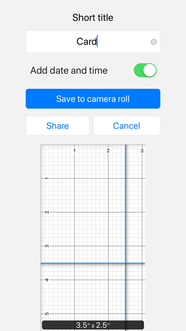The image size is (186, 331).
Task: Toggle the Add date and time switch
Action: [x=145, y=70]
